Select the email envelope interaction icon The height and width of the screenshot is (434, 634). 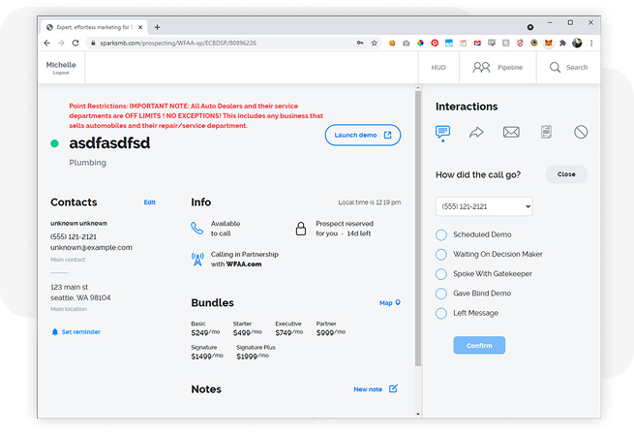511,132
